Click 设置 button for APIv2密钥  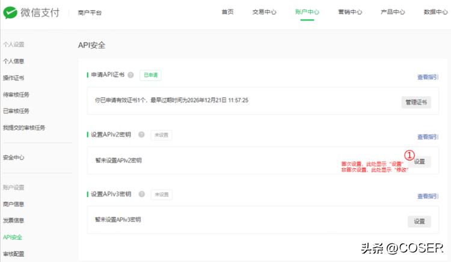pos(419,162)
